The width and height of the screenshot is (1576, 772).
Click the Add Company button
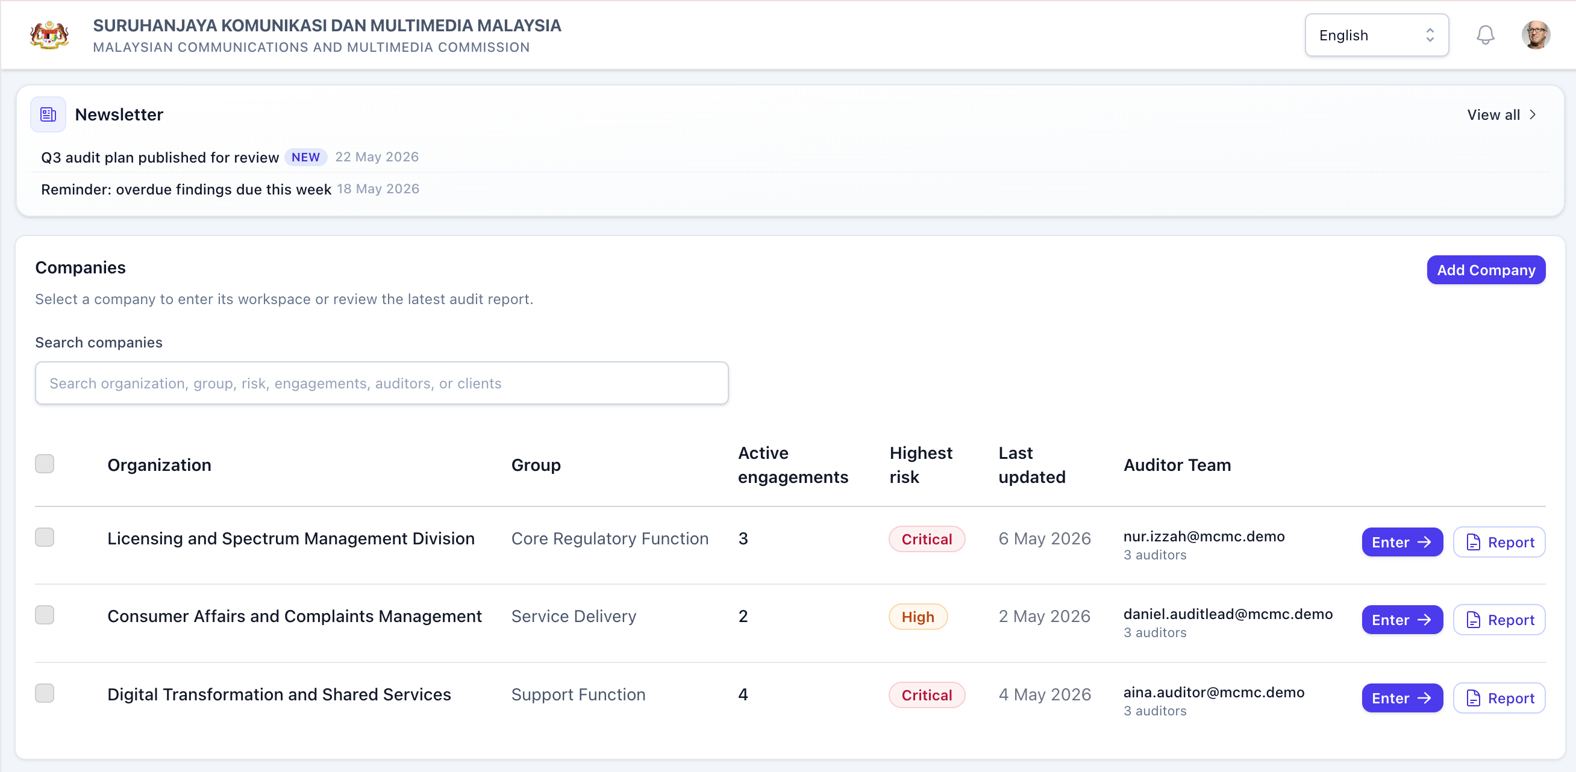click(x=1486, y=270)
